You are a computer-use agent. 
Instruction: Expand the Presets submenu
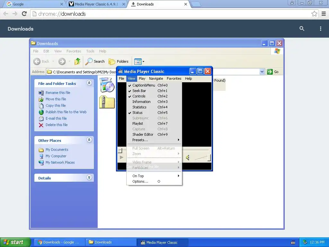click(154, 140)
